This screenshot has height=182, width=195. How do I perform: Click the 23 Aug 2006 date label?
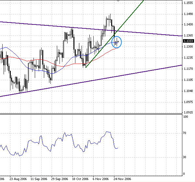coord(18,179)
